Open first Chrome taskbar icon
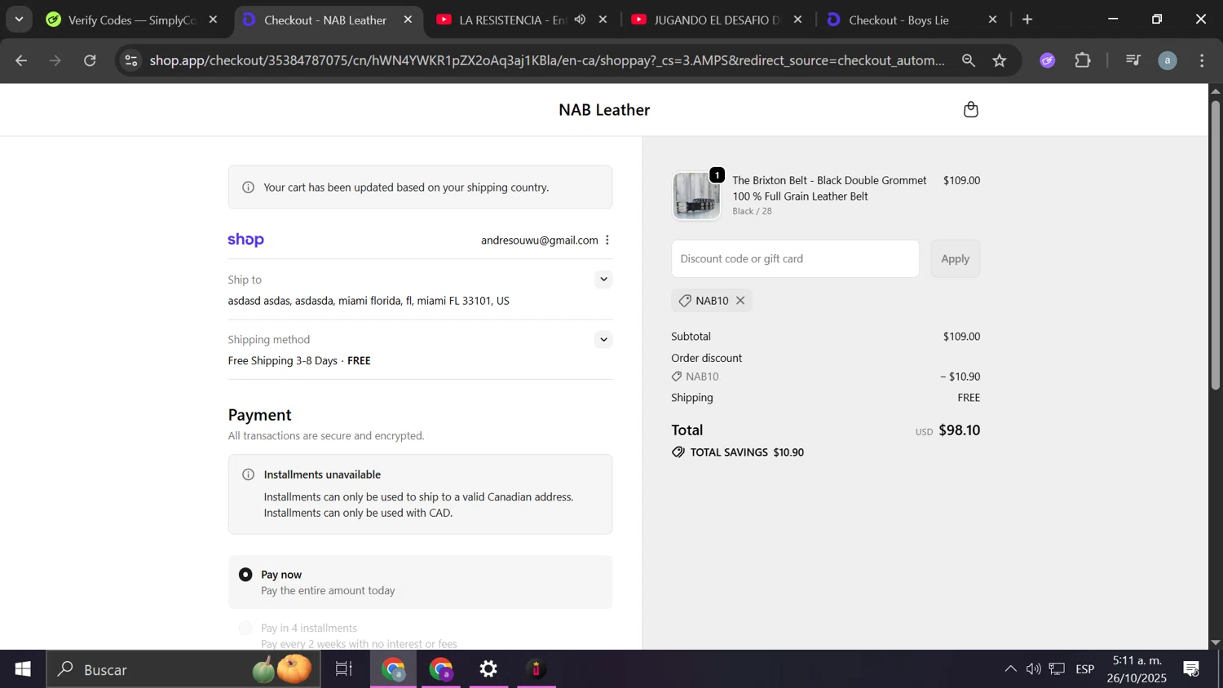Viewport: 1223px width, 688px height. tap(394, 669)
